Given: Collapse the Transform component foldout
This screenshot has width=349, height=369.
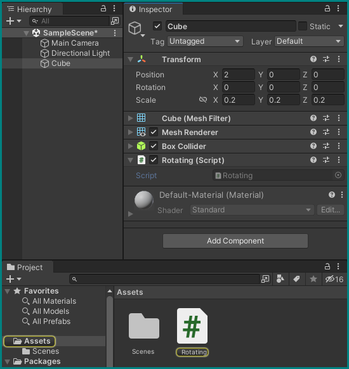Looking at the screenshot, I should [130, 60].
